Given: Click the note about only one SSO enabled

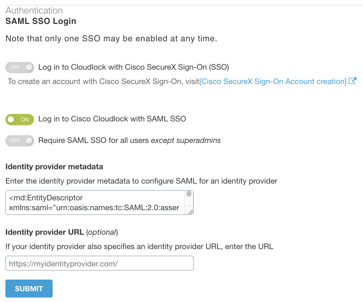Looking at the screenshot, I should pos(111,38).
